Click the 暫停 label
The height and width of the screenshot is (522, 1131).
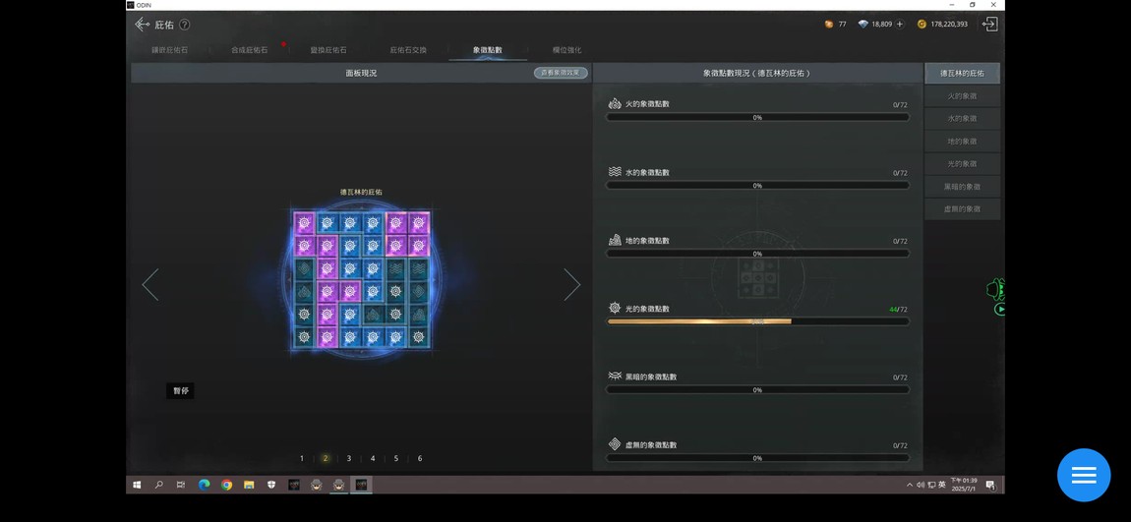180,391
